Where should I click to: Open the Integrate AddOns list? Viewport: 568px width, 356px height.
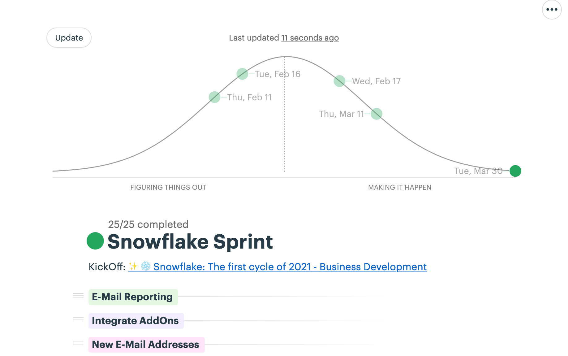pos(136,321)
